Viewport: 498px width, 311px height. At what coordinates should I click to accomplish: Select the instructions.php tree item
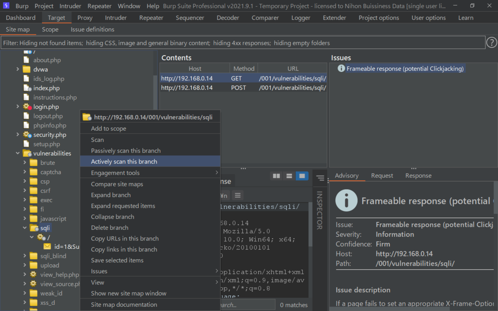tap(55, 97)
